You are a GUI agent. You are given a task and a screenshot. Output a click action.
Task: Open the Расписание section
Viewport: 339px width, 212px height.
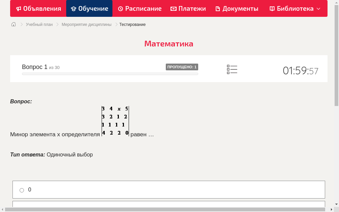click(x=139, y=8)
